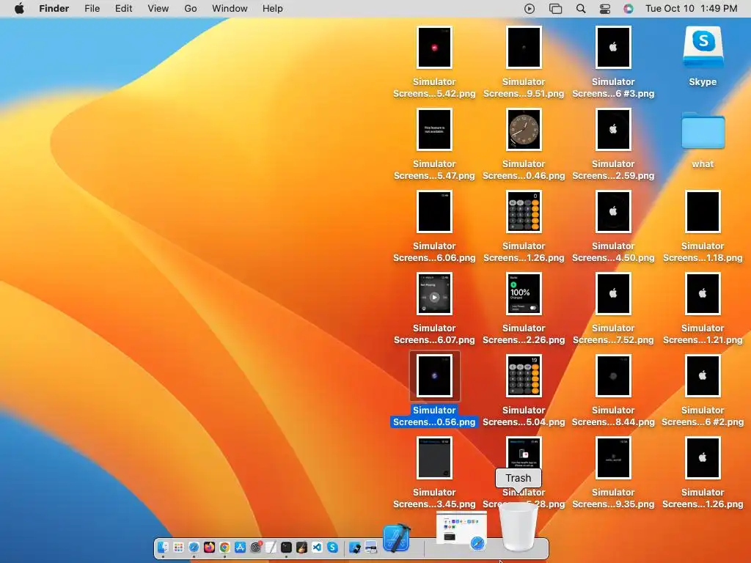Open Spotlight search in menu bar
The width and height of the screenshot is (751, 563).
(x=581, y=9)
